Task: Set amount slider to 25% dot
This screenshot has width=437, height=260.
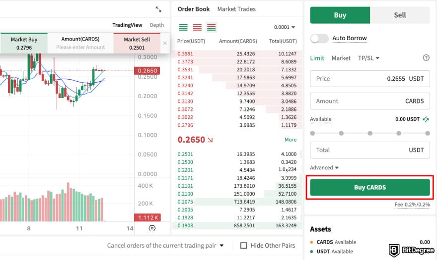Action: pos(341,133)
